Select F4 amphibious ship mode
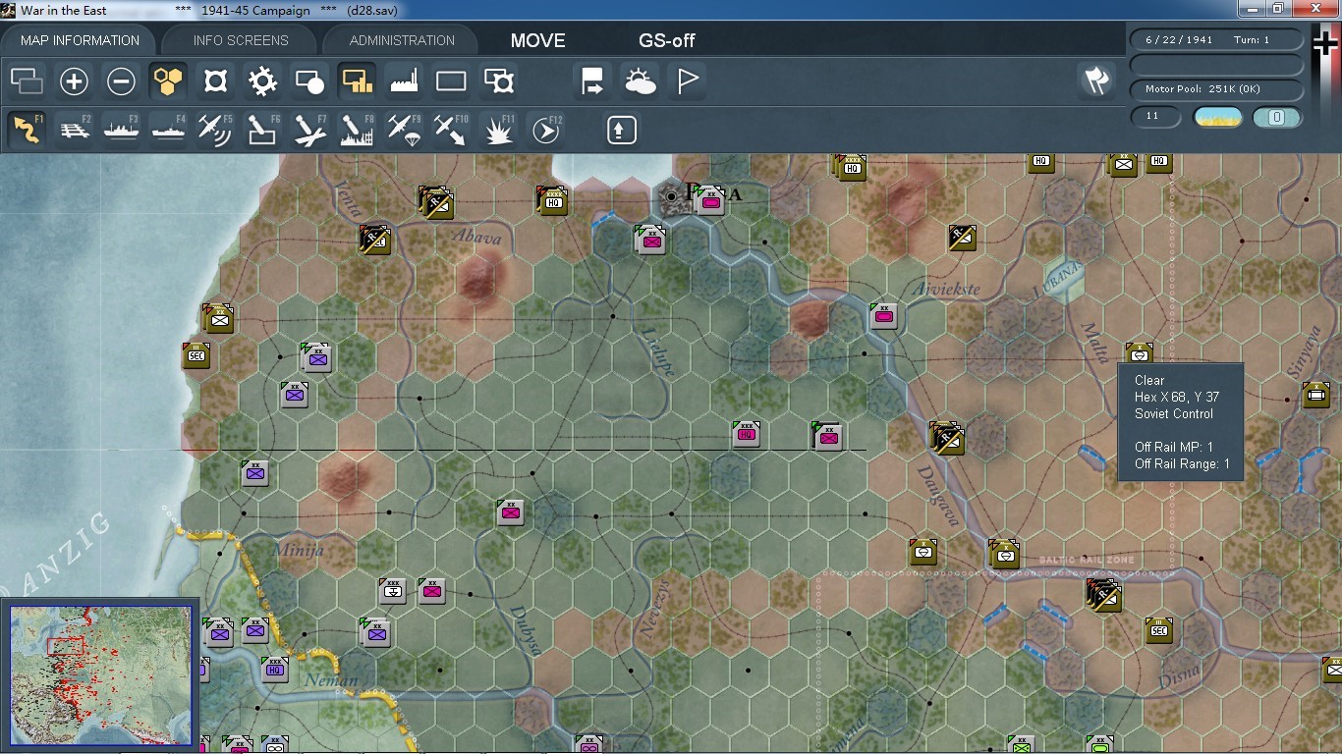1342x754 pixels. [x=168, y=130]
